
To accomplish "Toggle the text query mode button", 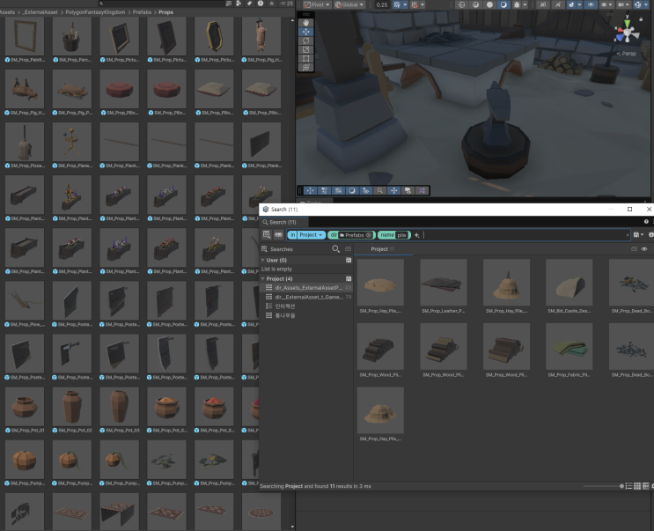I will click(x=278, y=235).
